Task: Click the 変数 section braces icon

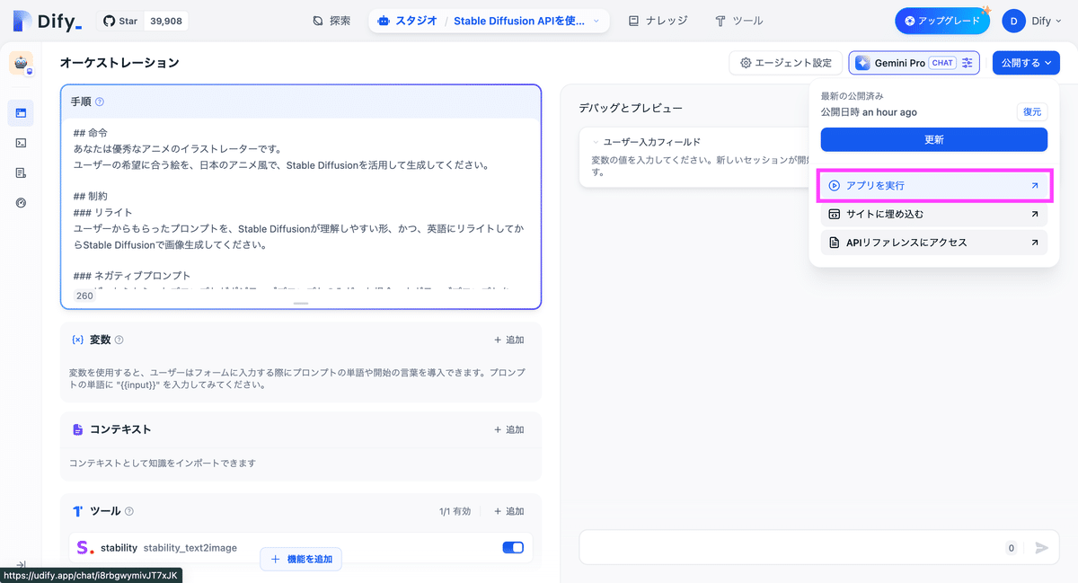Action: (77, 340)
